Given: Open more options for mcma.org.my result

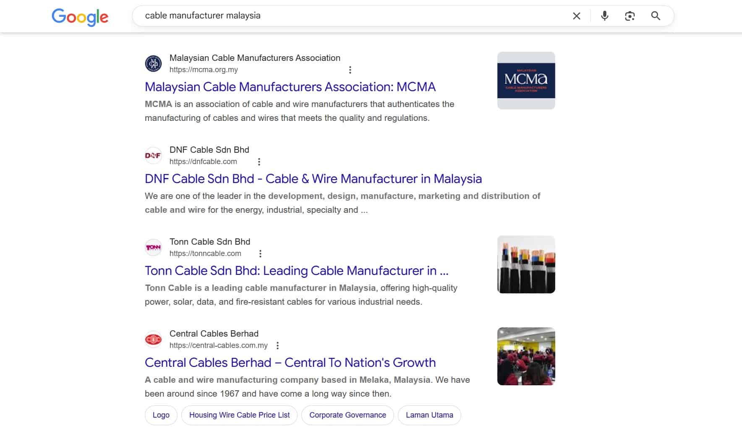Looking at the screenshot, I should coord(350,70).
